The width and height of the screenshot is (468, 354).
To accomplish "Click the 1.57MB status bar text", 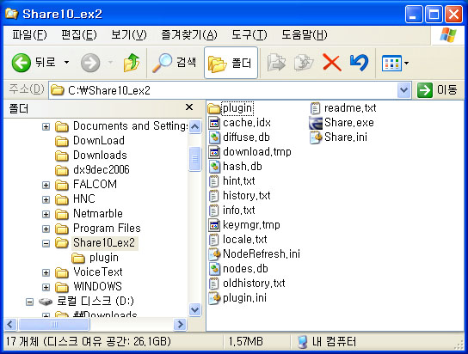I will click(x=246, y=341).
